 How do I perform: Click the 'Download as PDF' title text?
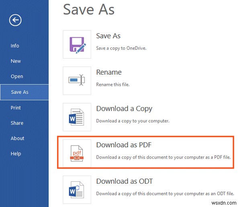pyautogui.click(x=125, y=145)
